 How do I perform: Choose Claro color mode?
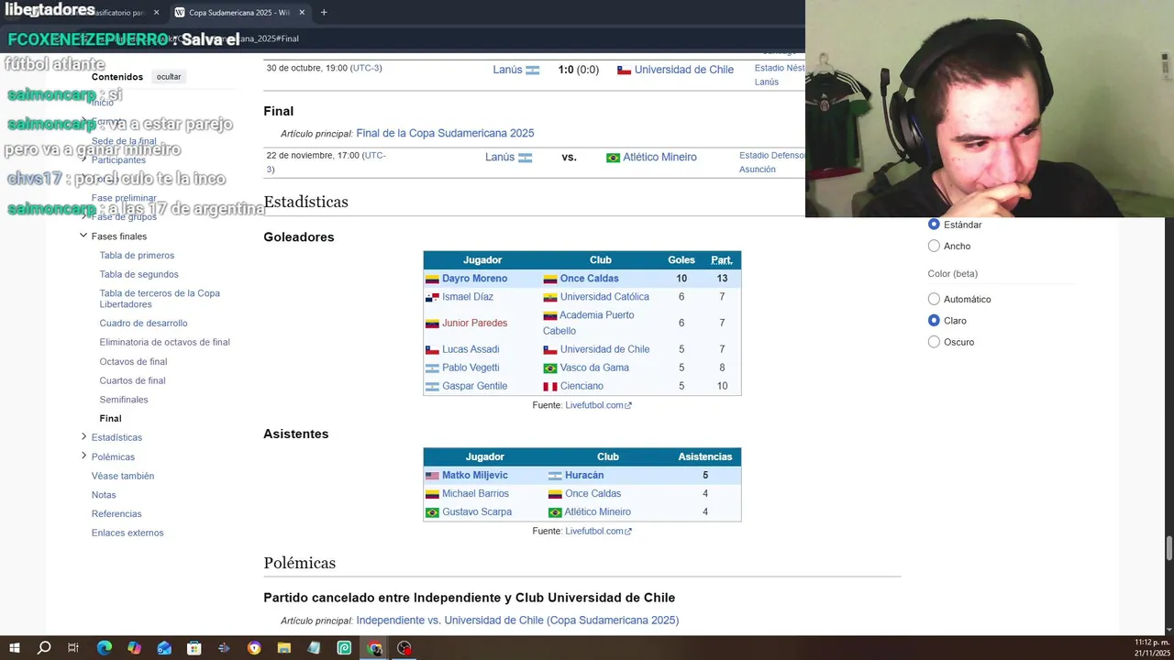934,321
